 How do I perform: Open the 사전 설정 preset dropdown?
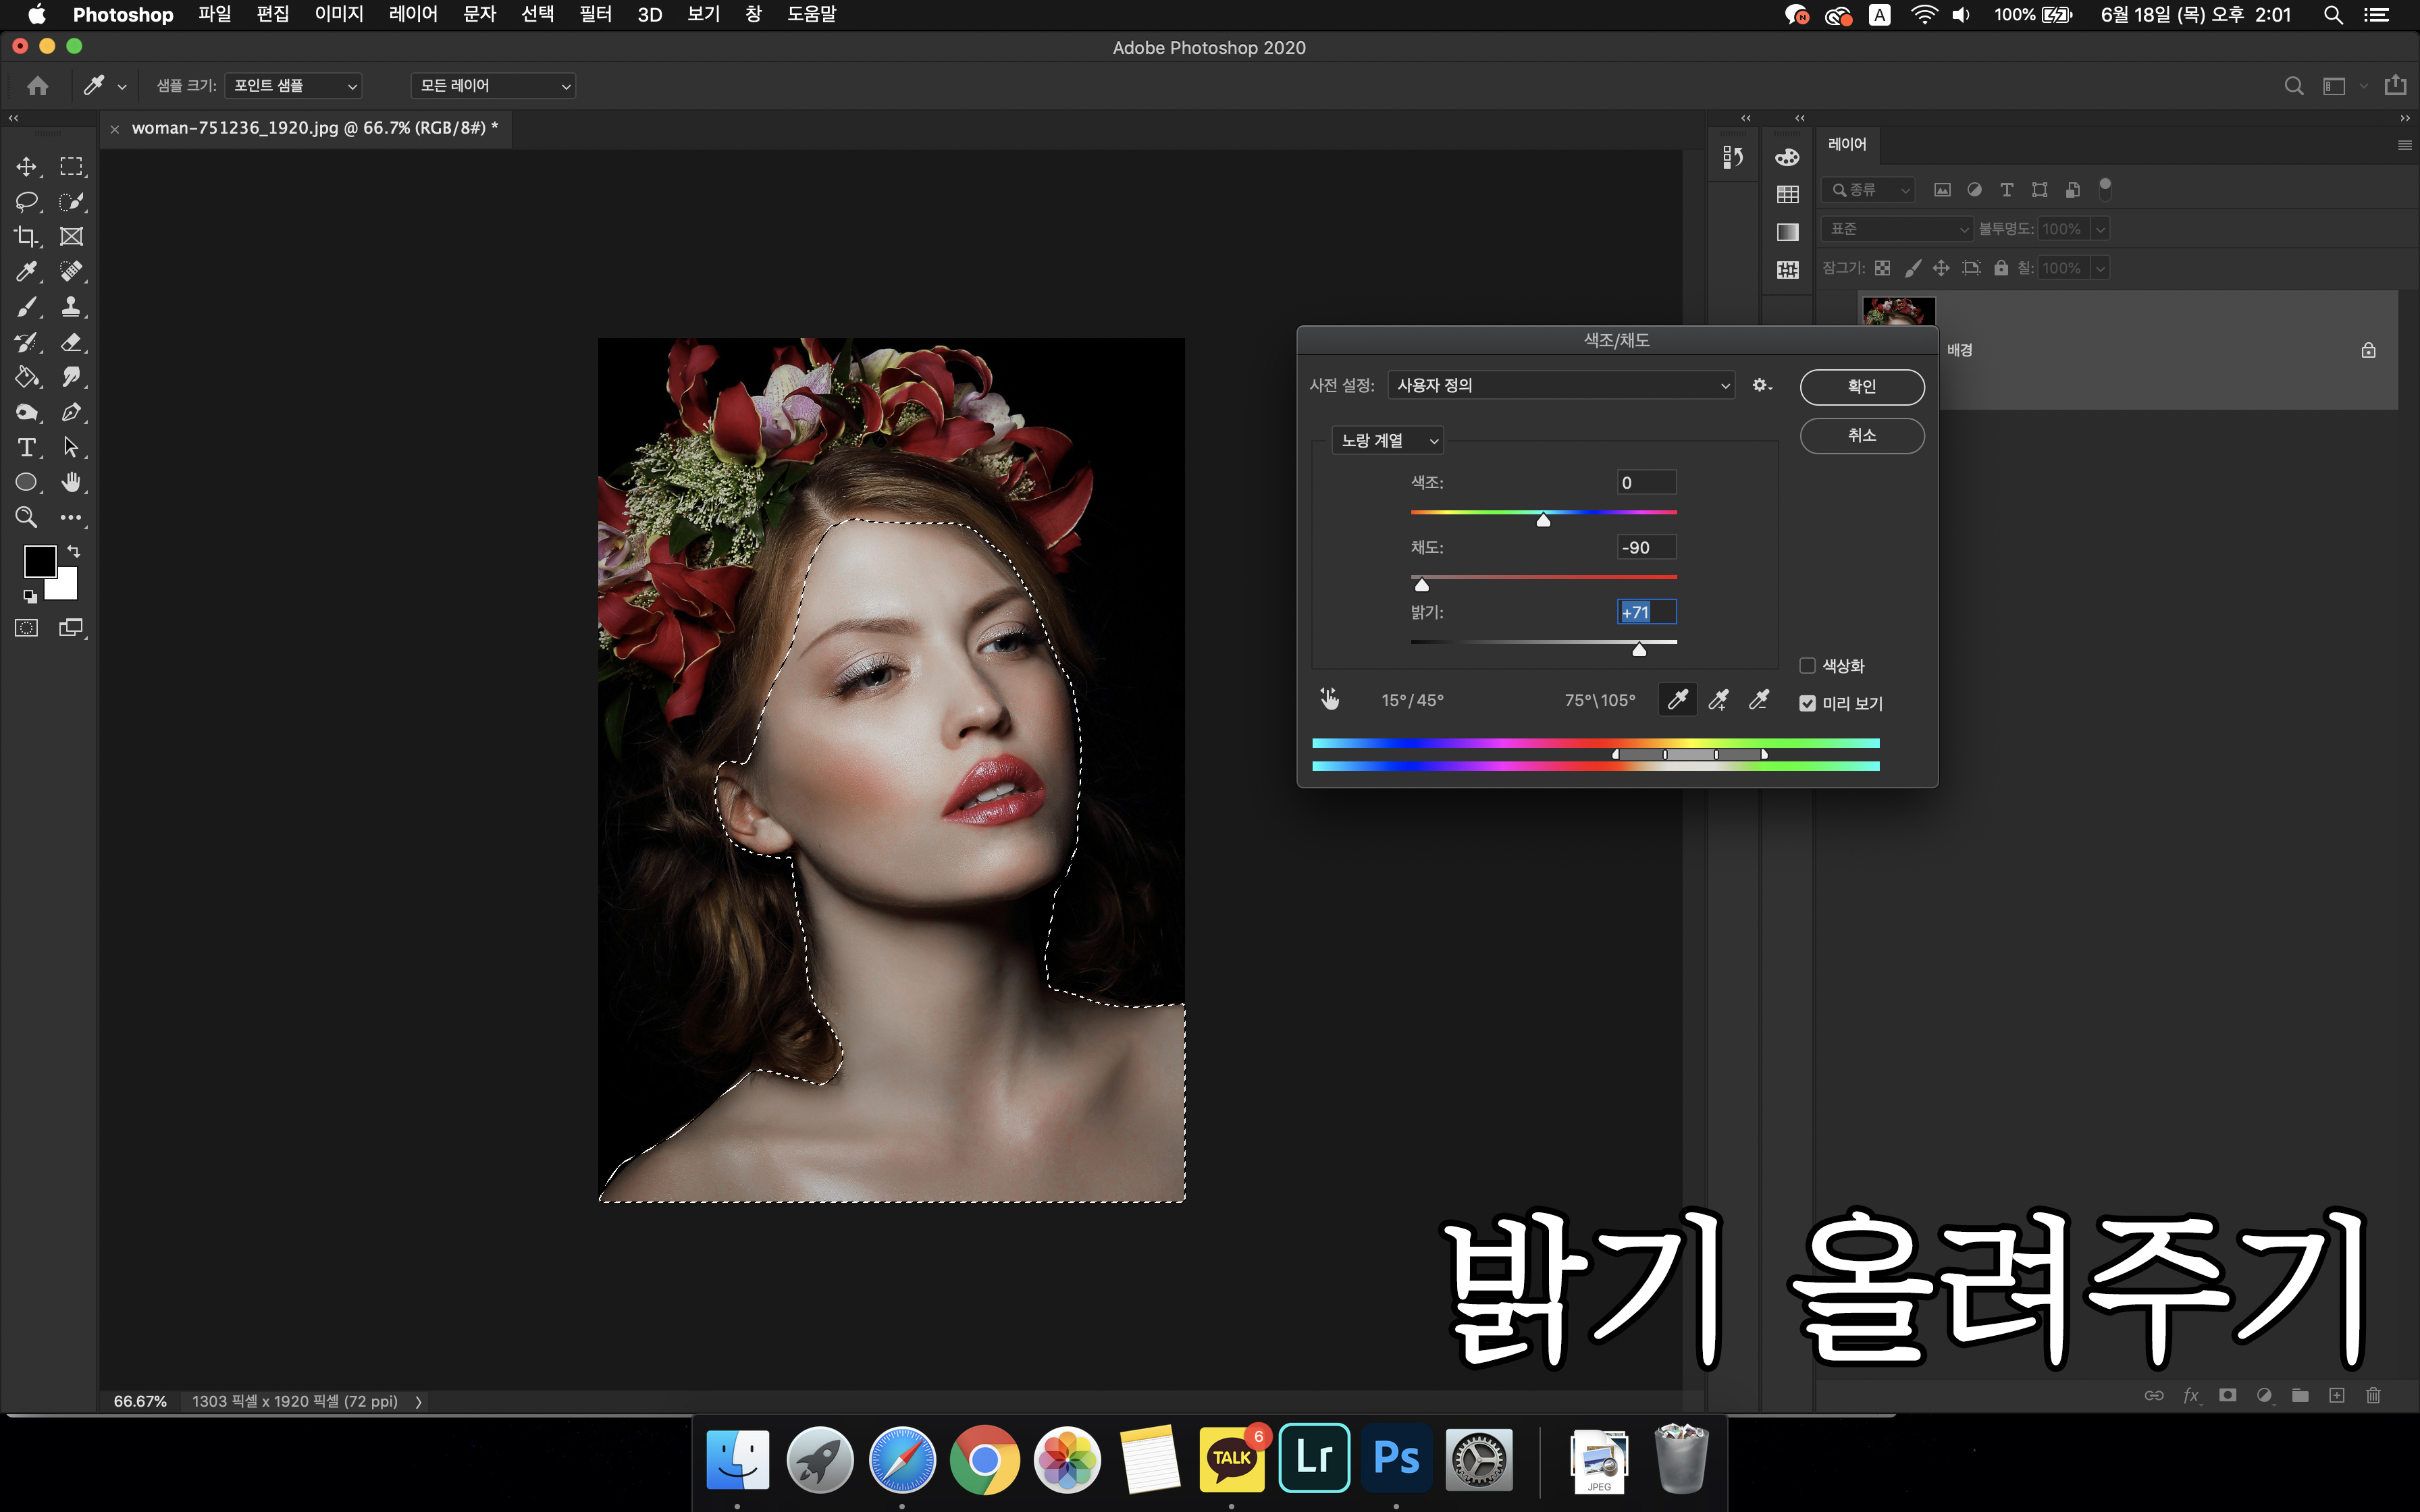(x=1561, y=386)
